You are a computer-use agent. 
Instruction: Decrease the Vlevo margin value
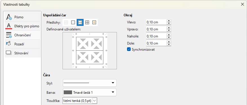tap(169, 23)
